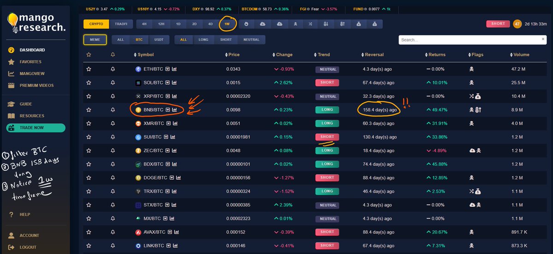Sort table by Reversal column
This screenshot has width=553, height=254.
pos(371,55)
